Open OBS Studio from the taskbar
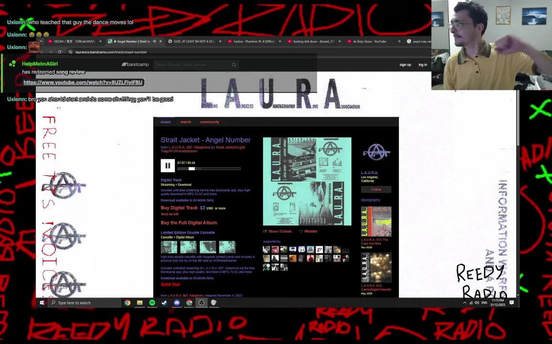552x344 pixels. (x=201, y=303)
